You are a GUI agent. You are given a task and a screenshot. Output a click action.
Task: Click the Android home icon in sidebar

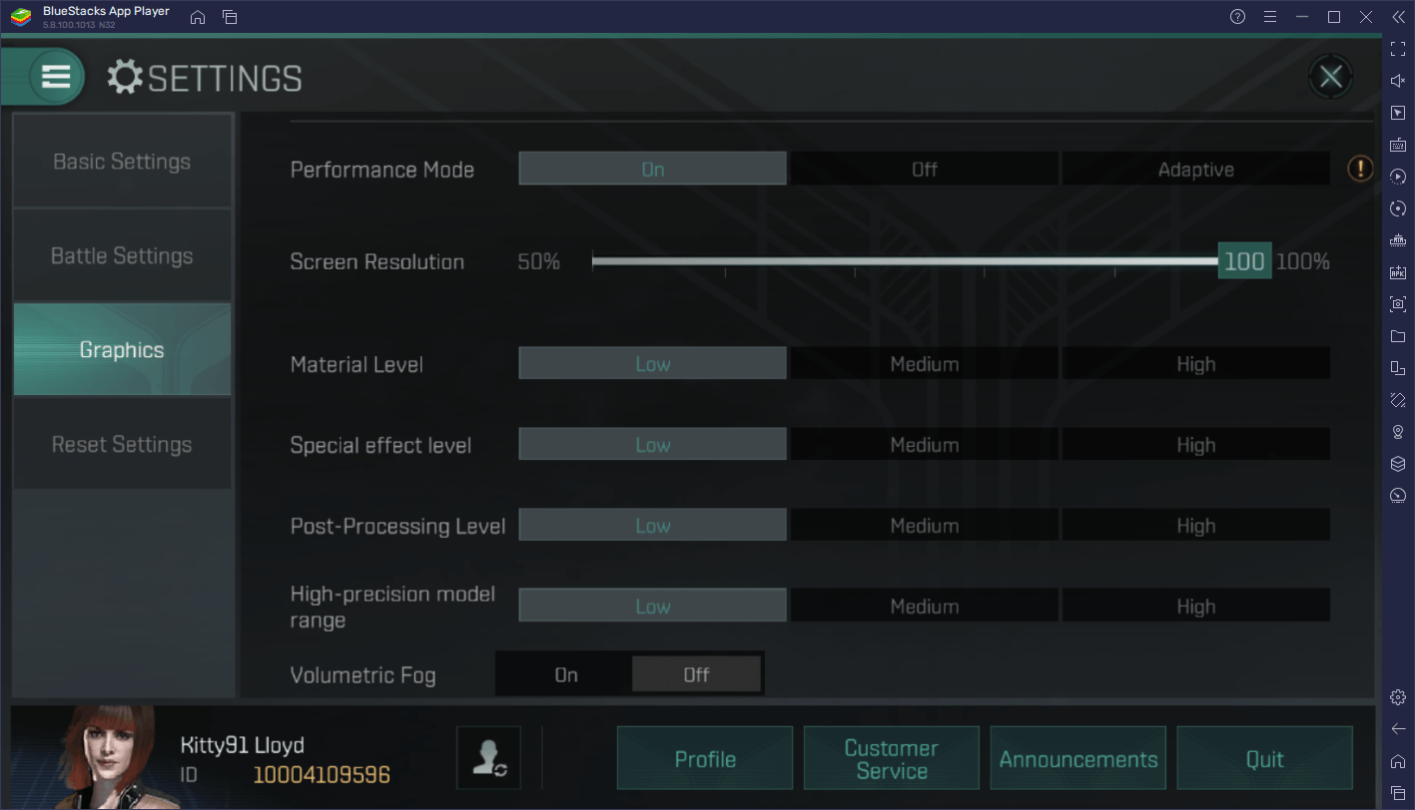pos(1398,761)
